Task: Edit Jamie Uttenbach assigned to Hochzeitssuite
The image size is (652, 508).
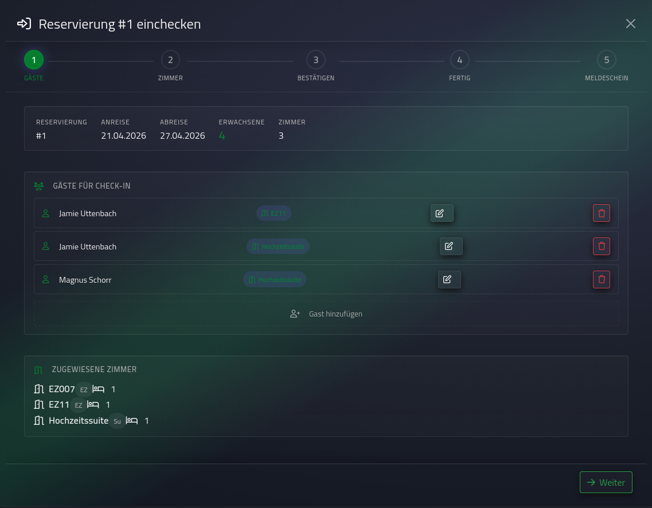Action: (x=451, y=247)
